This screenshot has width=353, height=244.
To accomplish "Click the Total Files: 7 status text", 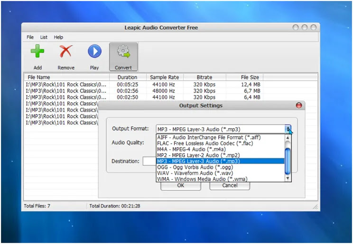I will pyautogui.click(x=37, y=206).
